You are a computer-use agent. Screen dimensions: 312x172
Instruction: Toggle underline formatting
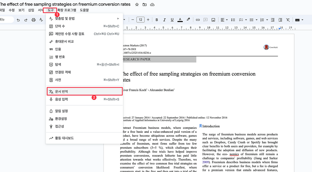point(172,20)
